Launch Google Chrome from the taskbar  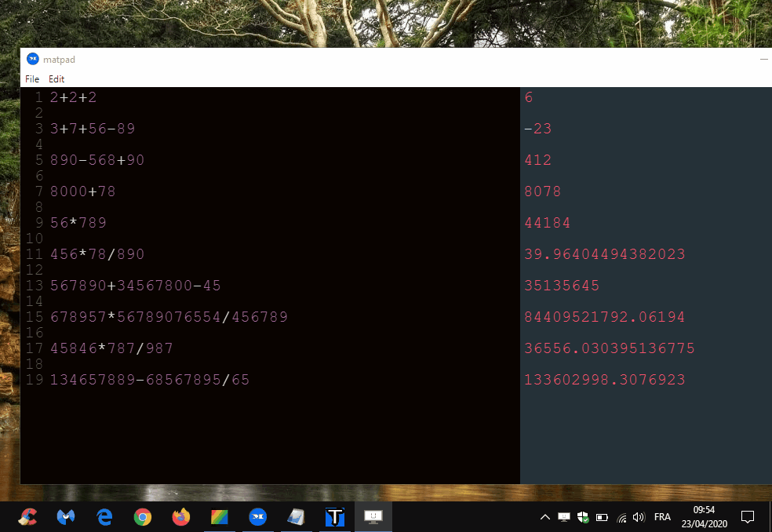[x=142, y=517]
